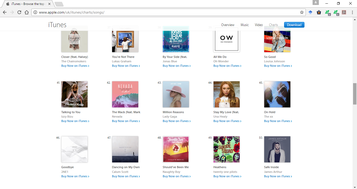Click artist name twenty one pilots
The height and width of the screenshot is (189, 357).
click(225, 172)
